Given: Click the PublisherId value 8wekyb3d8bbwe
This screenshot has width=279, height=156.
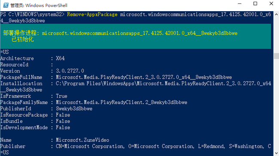Looking at the screenshot, I should pyautogui.click(x=74, y=109).
